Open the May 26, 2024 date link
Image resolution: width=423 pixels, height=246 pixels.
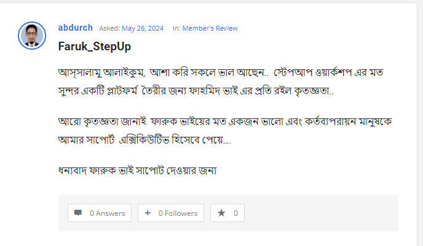click(x=143, y=28)
